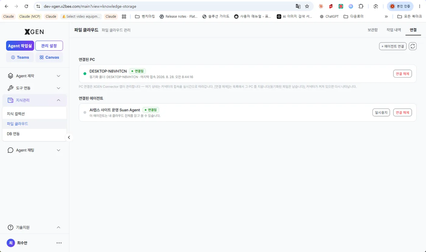The height and width of the screenshot is (252, 426).
Task: Click the 연결된 PC heading
Action: coord(87,59)
